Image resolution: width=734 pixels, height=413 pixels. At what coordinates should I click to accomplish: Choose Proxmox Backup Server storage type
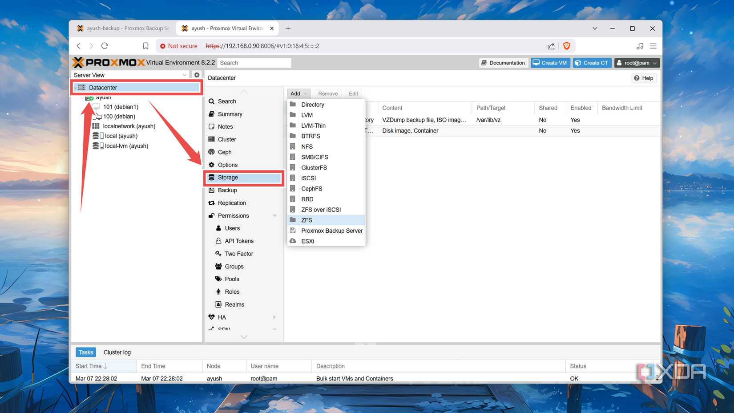[x=332, y=231]
